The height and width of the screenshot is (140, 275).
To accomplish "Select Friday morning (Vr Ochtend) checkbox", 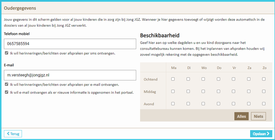I will coord(233,79).
